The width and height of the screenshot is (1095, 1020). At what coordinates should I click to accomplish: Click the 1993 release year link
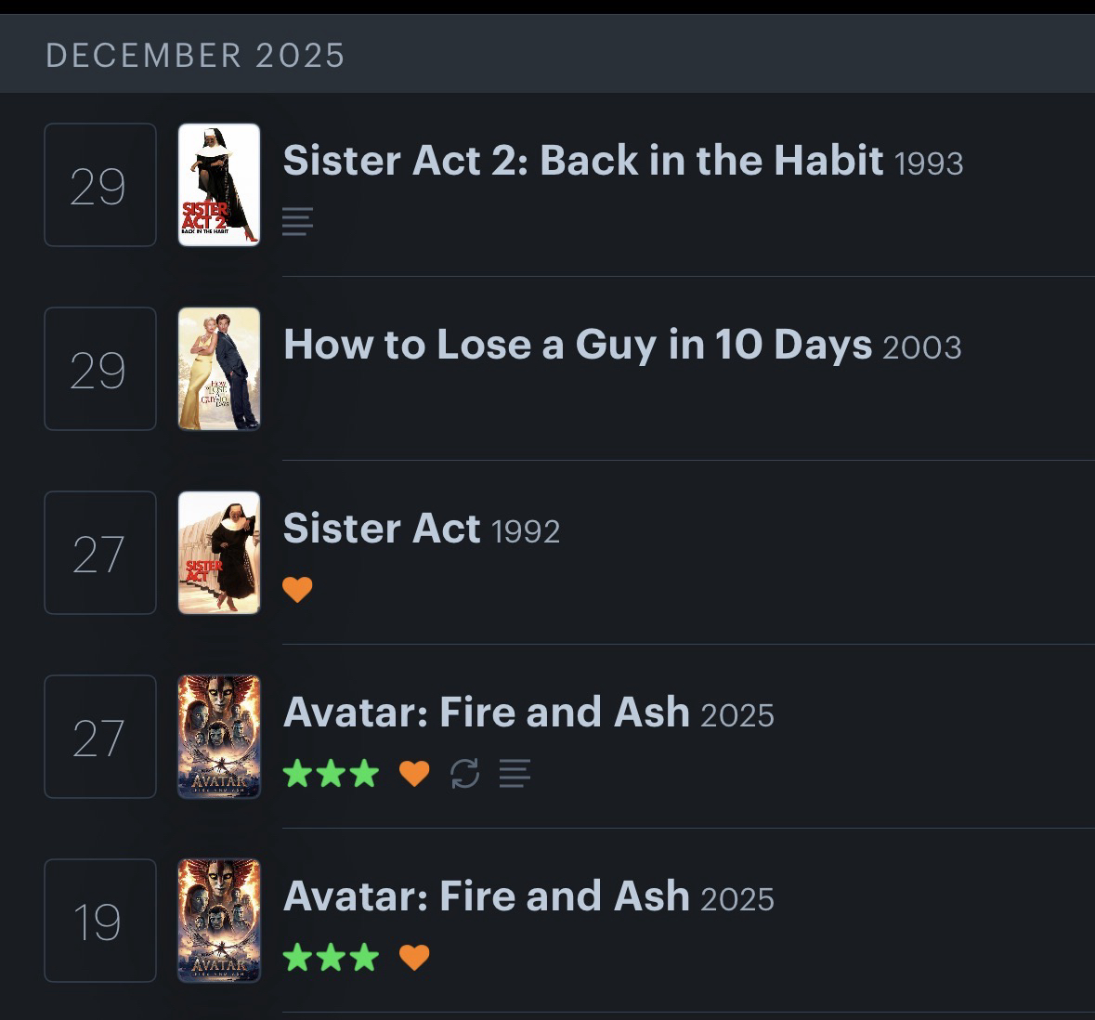tap(929, 163)
